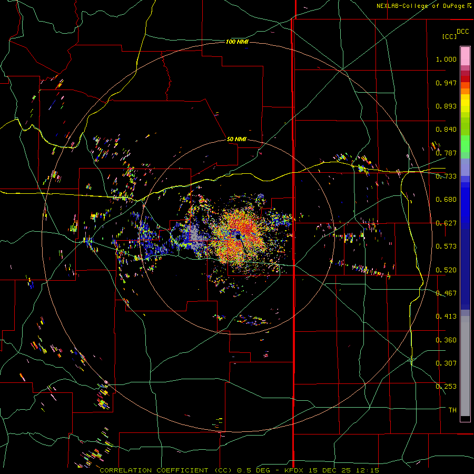The height and width of the screenshot is (474, 474).
Task: Select the "[CC]" units label
Action: [x=449, y=36]
